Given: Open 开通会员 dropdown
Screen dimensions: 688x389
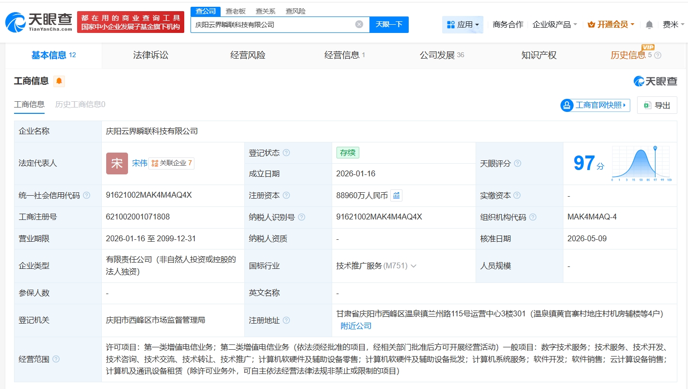Looking at the screenshot, I should [611, 25].
